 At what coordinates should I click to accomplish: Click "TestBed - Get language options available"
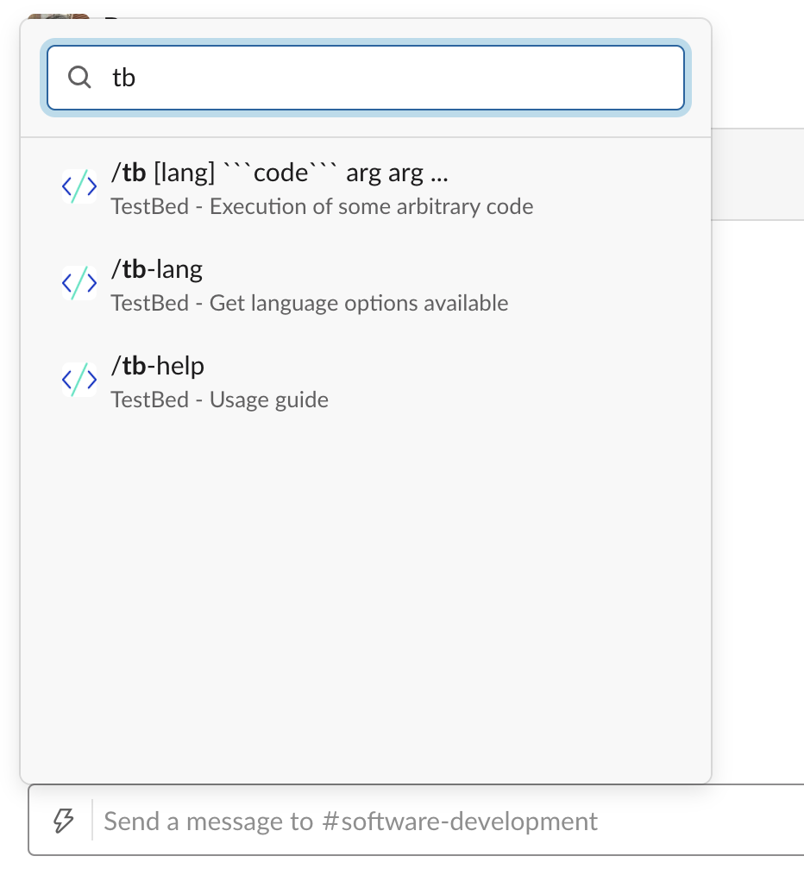(x=310, y=303)
